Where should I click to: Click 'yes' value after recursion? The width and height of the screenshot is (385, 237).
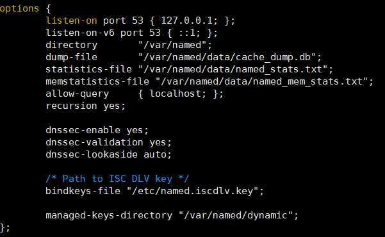click(x=111, y=106)
